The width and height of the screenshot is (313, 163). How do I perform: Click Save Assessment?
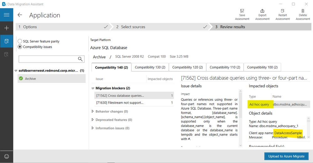(x=242, y=14)
